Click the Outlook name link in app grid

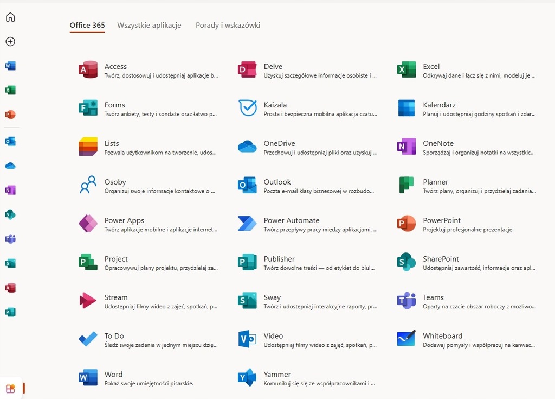(x=277, y=182)
